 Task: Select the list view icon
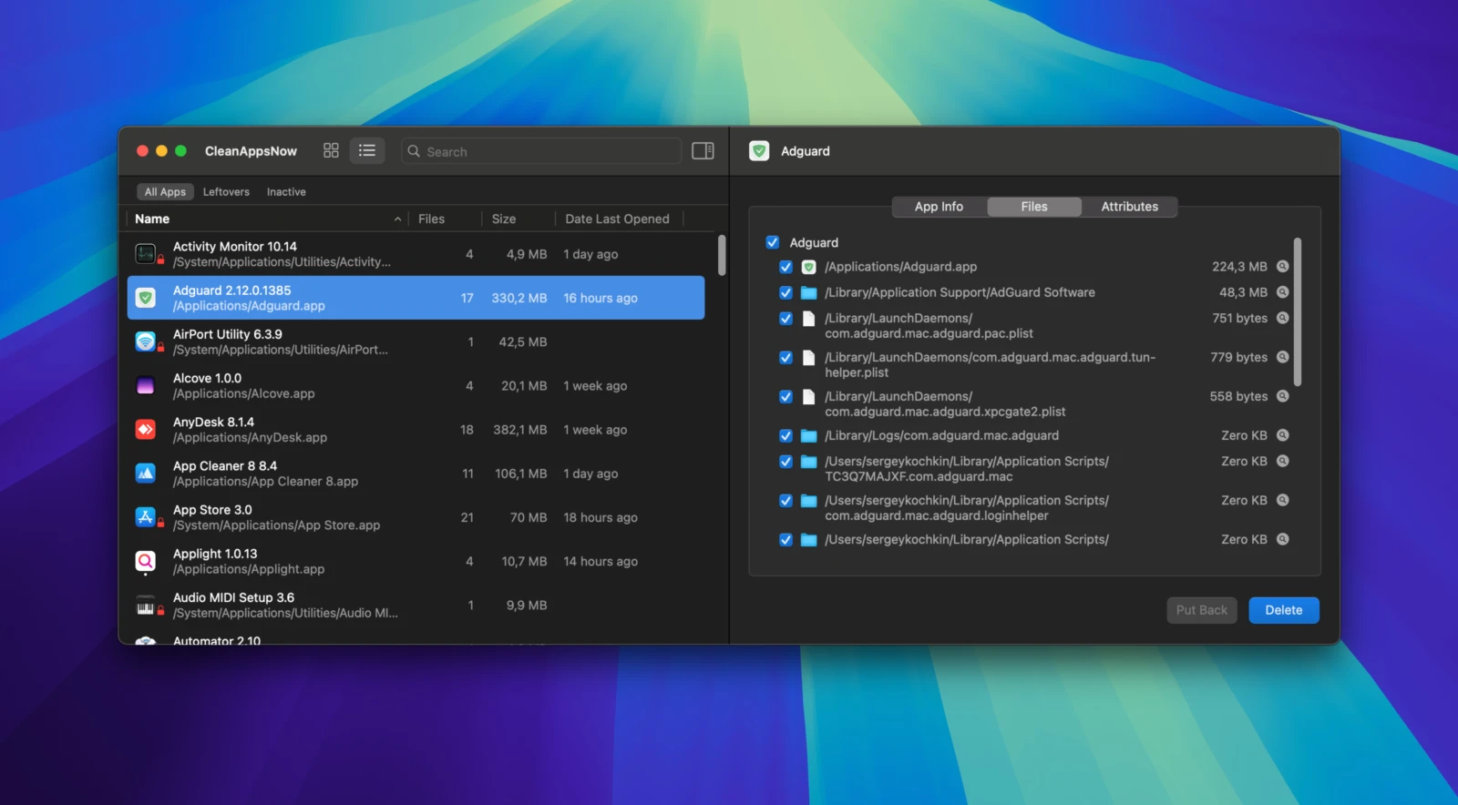pyautogui.click(x=367, y=151)
